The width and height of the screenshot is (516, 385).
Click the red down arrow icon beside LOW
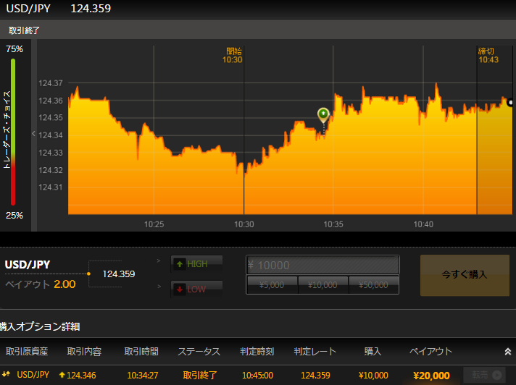pos(180,289)
